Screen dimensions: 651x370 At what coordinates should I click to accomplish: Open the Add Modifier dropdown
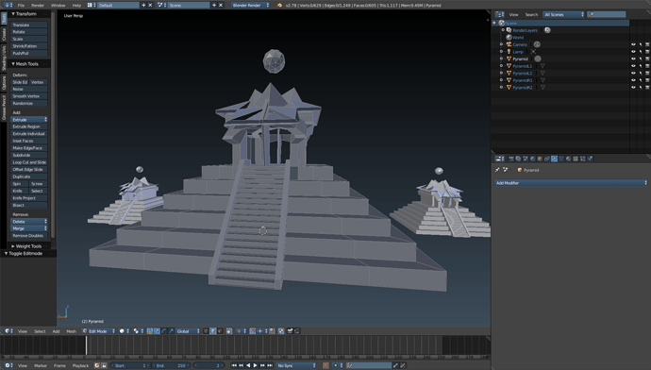pyautogui.click(x=571, y=183)
